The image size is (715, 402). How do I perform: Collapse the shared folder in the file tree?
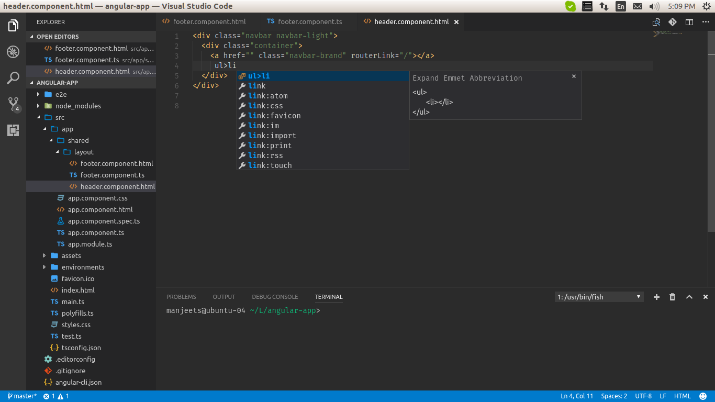coord(79,140)
